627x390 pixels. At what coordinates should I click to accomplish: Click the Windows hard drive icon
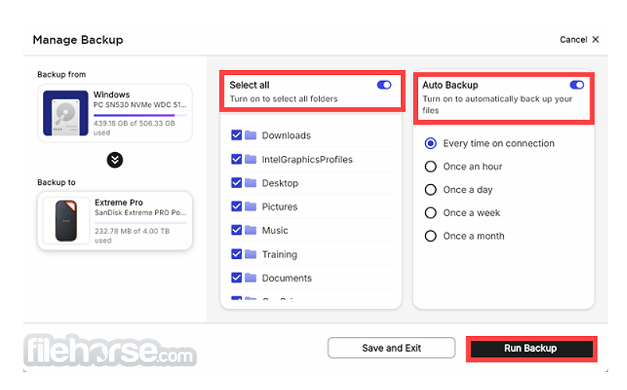click(x=66, y=113)
